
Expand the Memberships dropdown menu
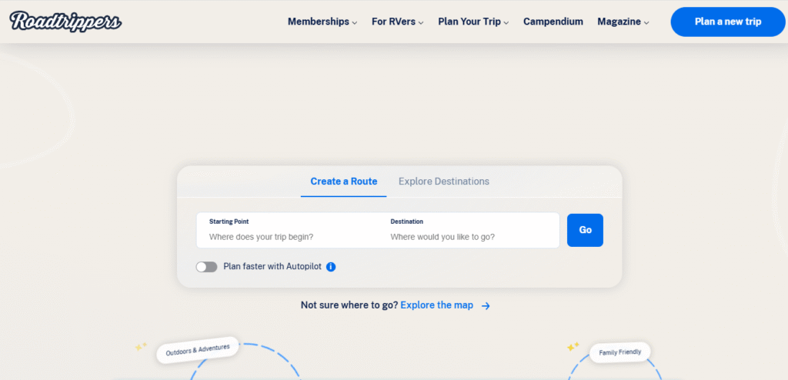(x=322, y=22)
